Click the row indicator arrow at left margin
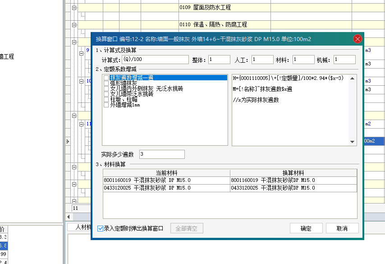The width and height of the screenshot is (385, 264). [68, 141]
